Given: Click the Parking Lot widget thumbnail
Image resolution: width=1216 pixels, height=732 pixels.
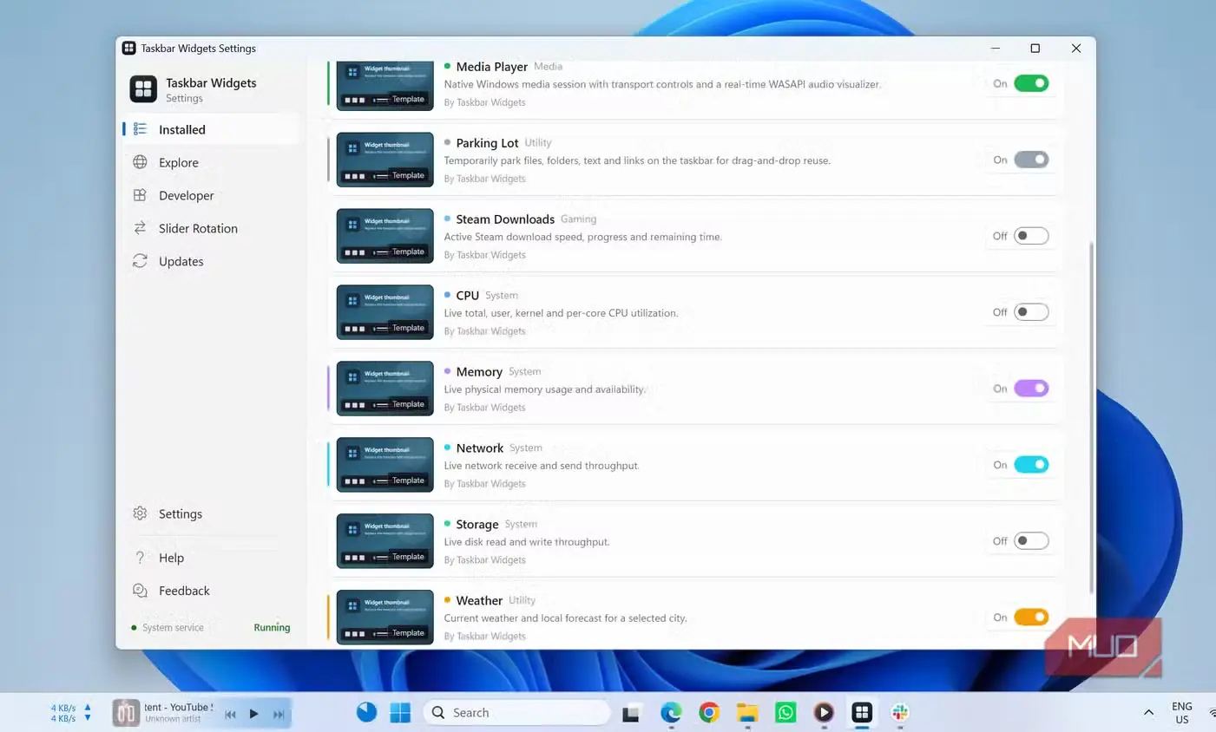Looking at the screenshot, I should 385,160.
